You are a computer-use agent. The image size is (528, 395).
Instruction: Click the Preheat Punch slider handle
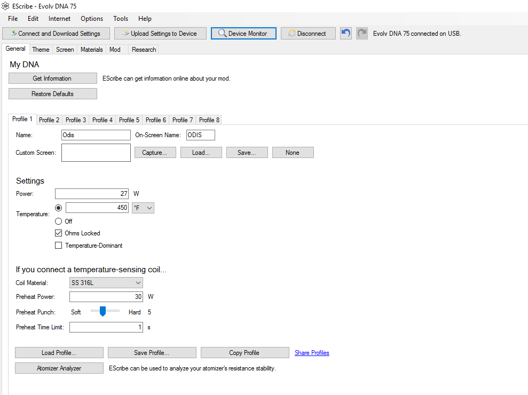point(103,311)
